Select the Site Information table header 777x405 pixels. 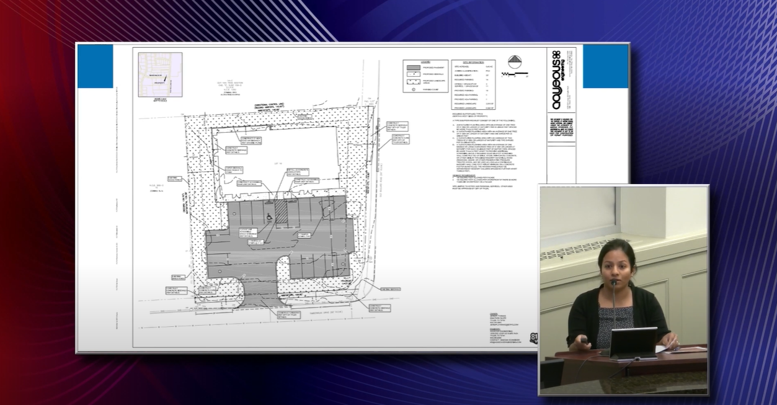click(x=474, y=62)
